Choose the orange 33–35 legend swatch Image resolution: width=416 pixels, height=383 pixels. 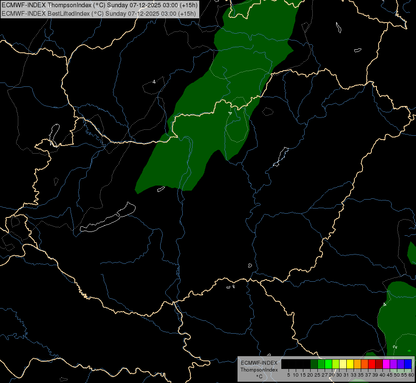tap(357, 364)
